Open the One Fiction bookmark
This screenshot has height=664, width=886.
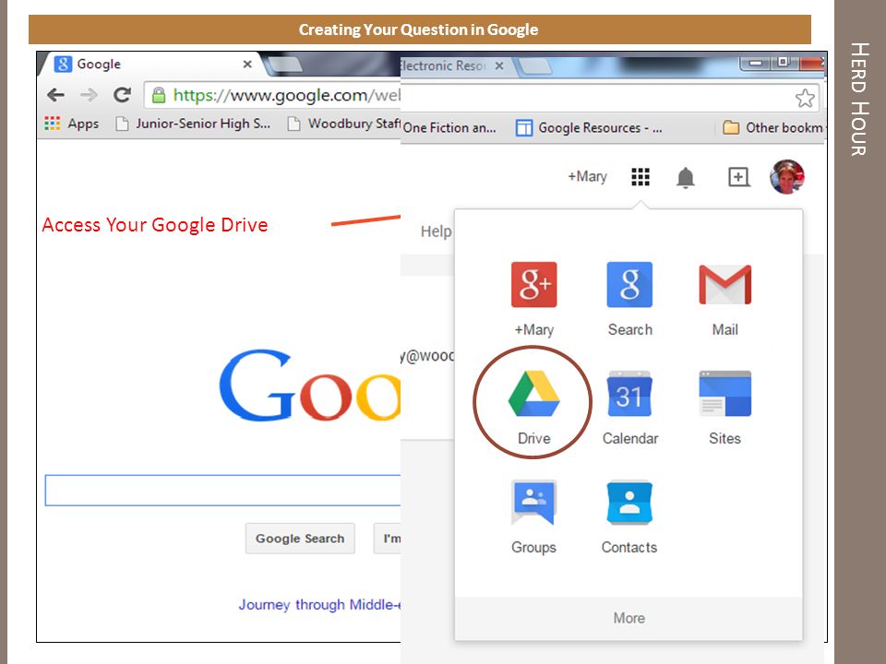[x=449, y=128]
